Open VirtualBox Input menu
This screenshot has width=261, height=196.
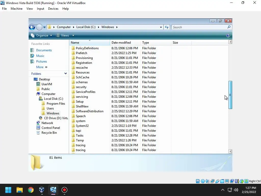(41, 9)
